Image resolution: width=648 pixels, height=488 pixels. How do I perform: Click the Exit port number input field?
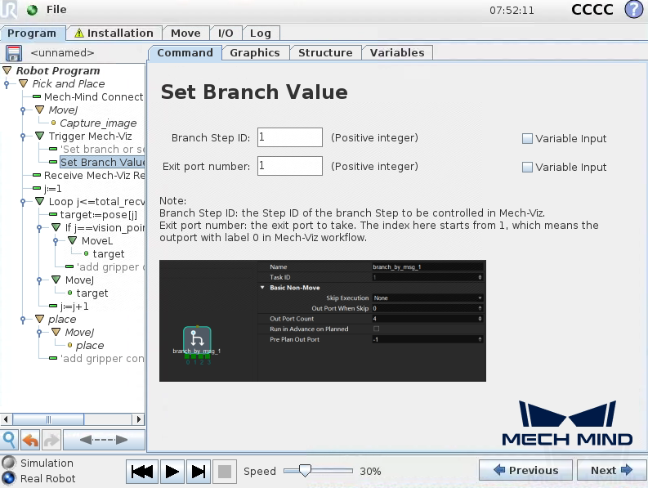point(290,166)
